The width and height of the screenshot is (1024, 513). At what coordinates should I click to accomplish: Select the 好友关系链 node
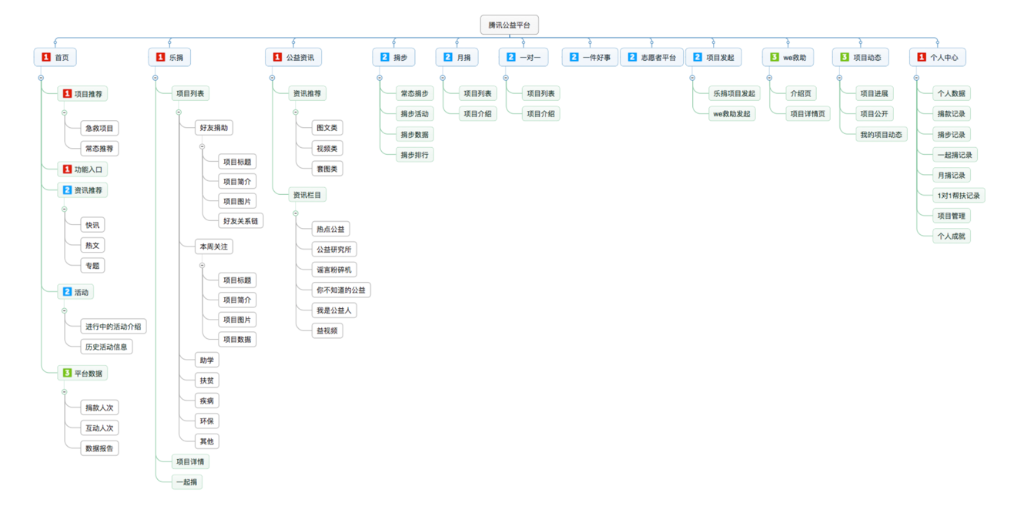(241, 221)
